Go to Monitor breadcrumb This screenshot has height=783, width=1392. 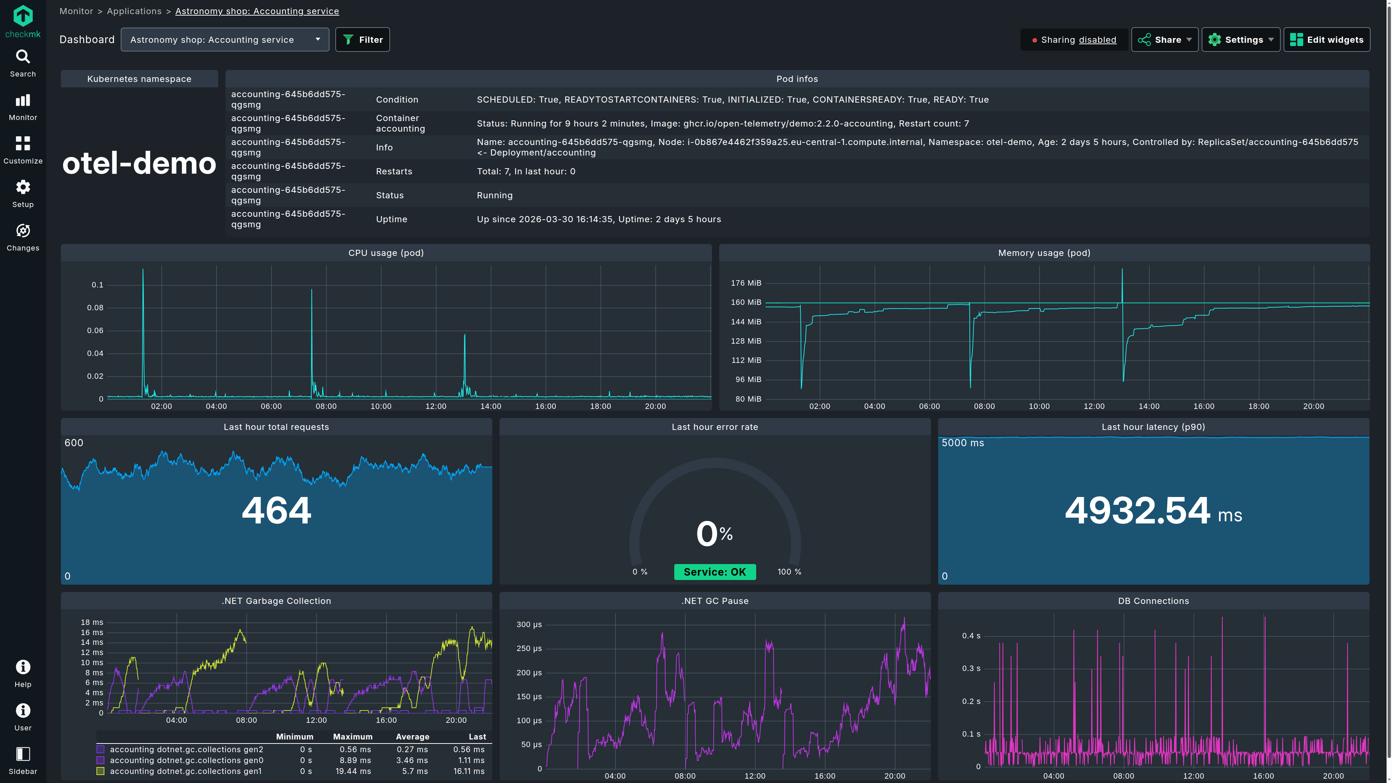pyautogui.click(x=76, y=11)
